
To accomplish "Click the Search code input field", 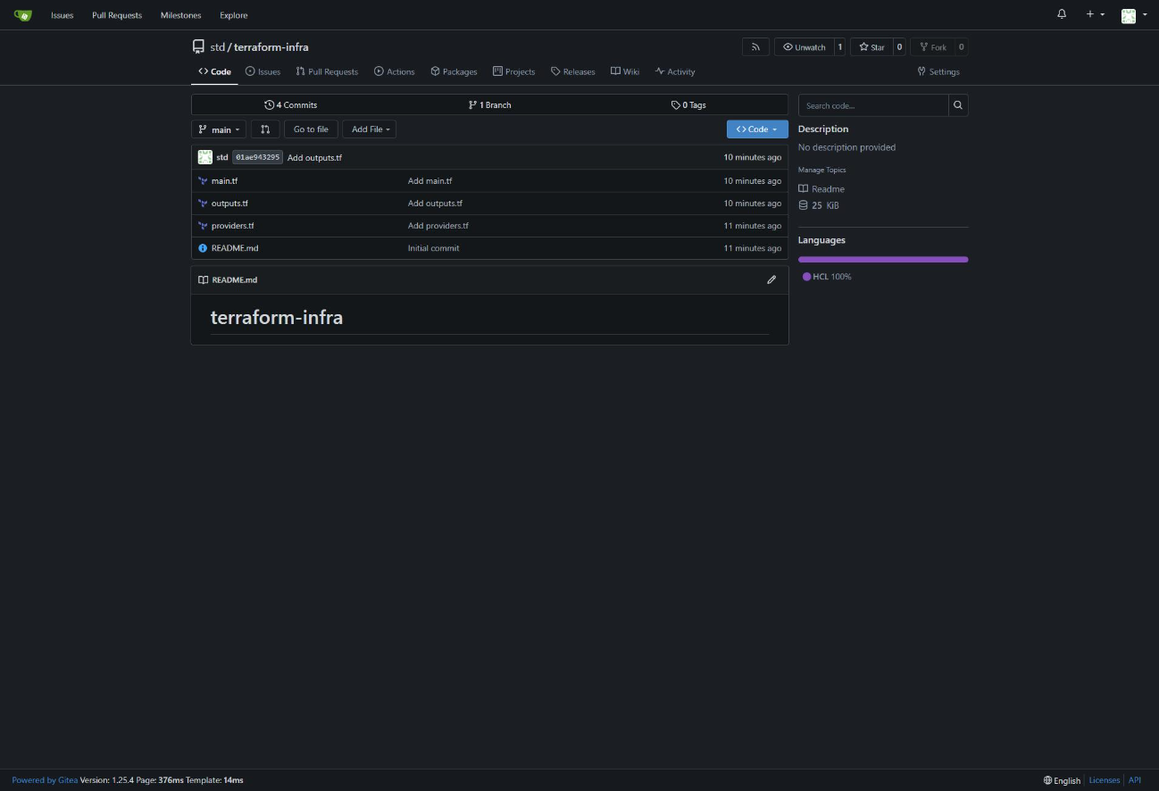I will coord(873,105).
